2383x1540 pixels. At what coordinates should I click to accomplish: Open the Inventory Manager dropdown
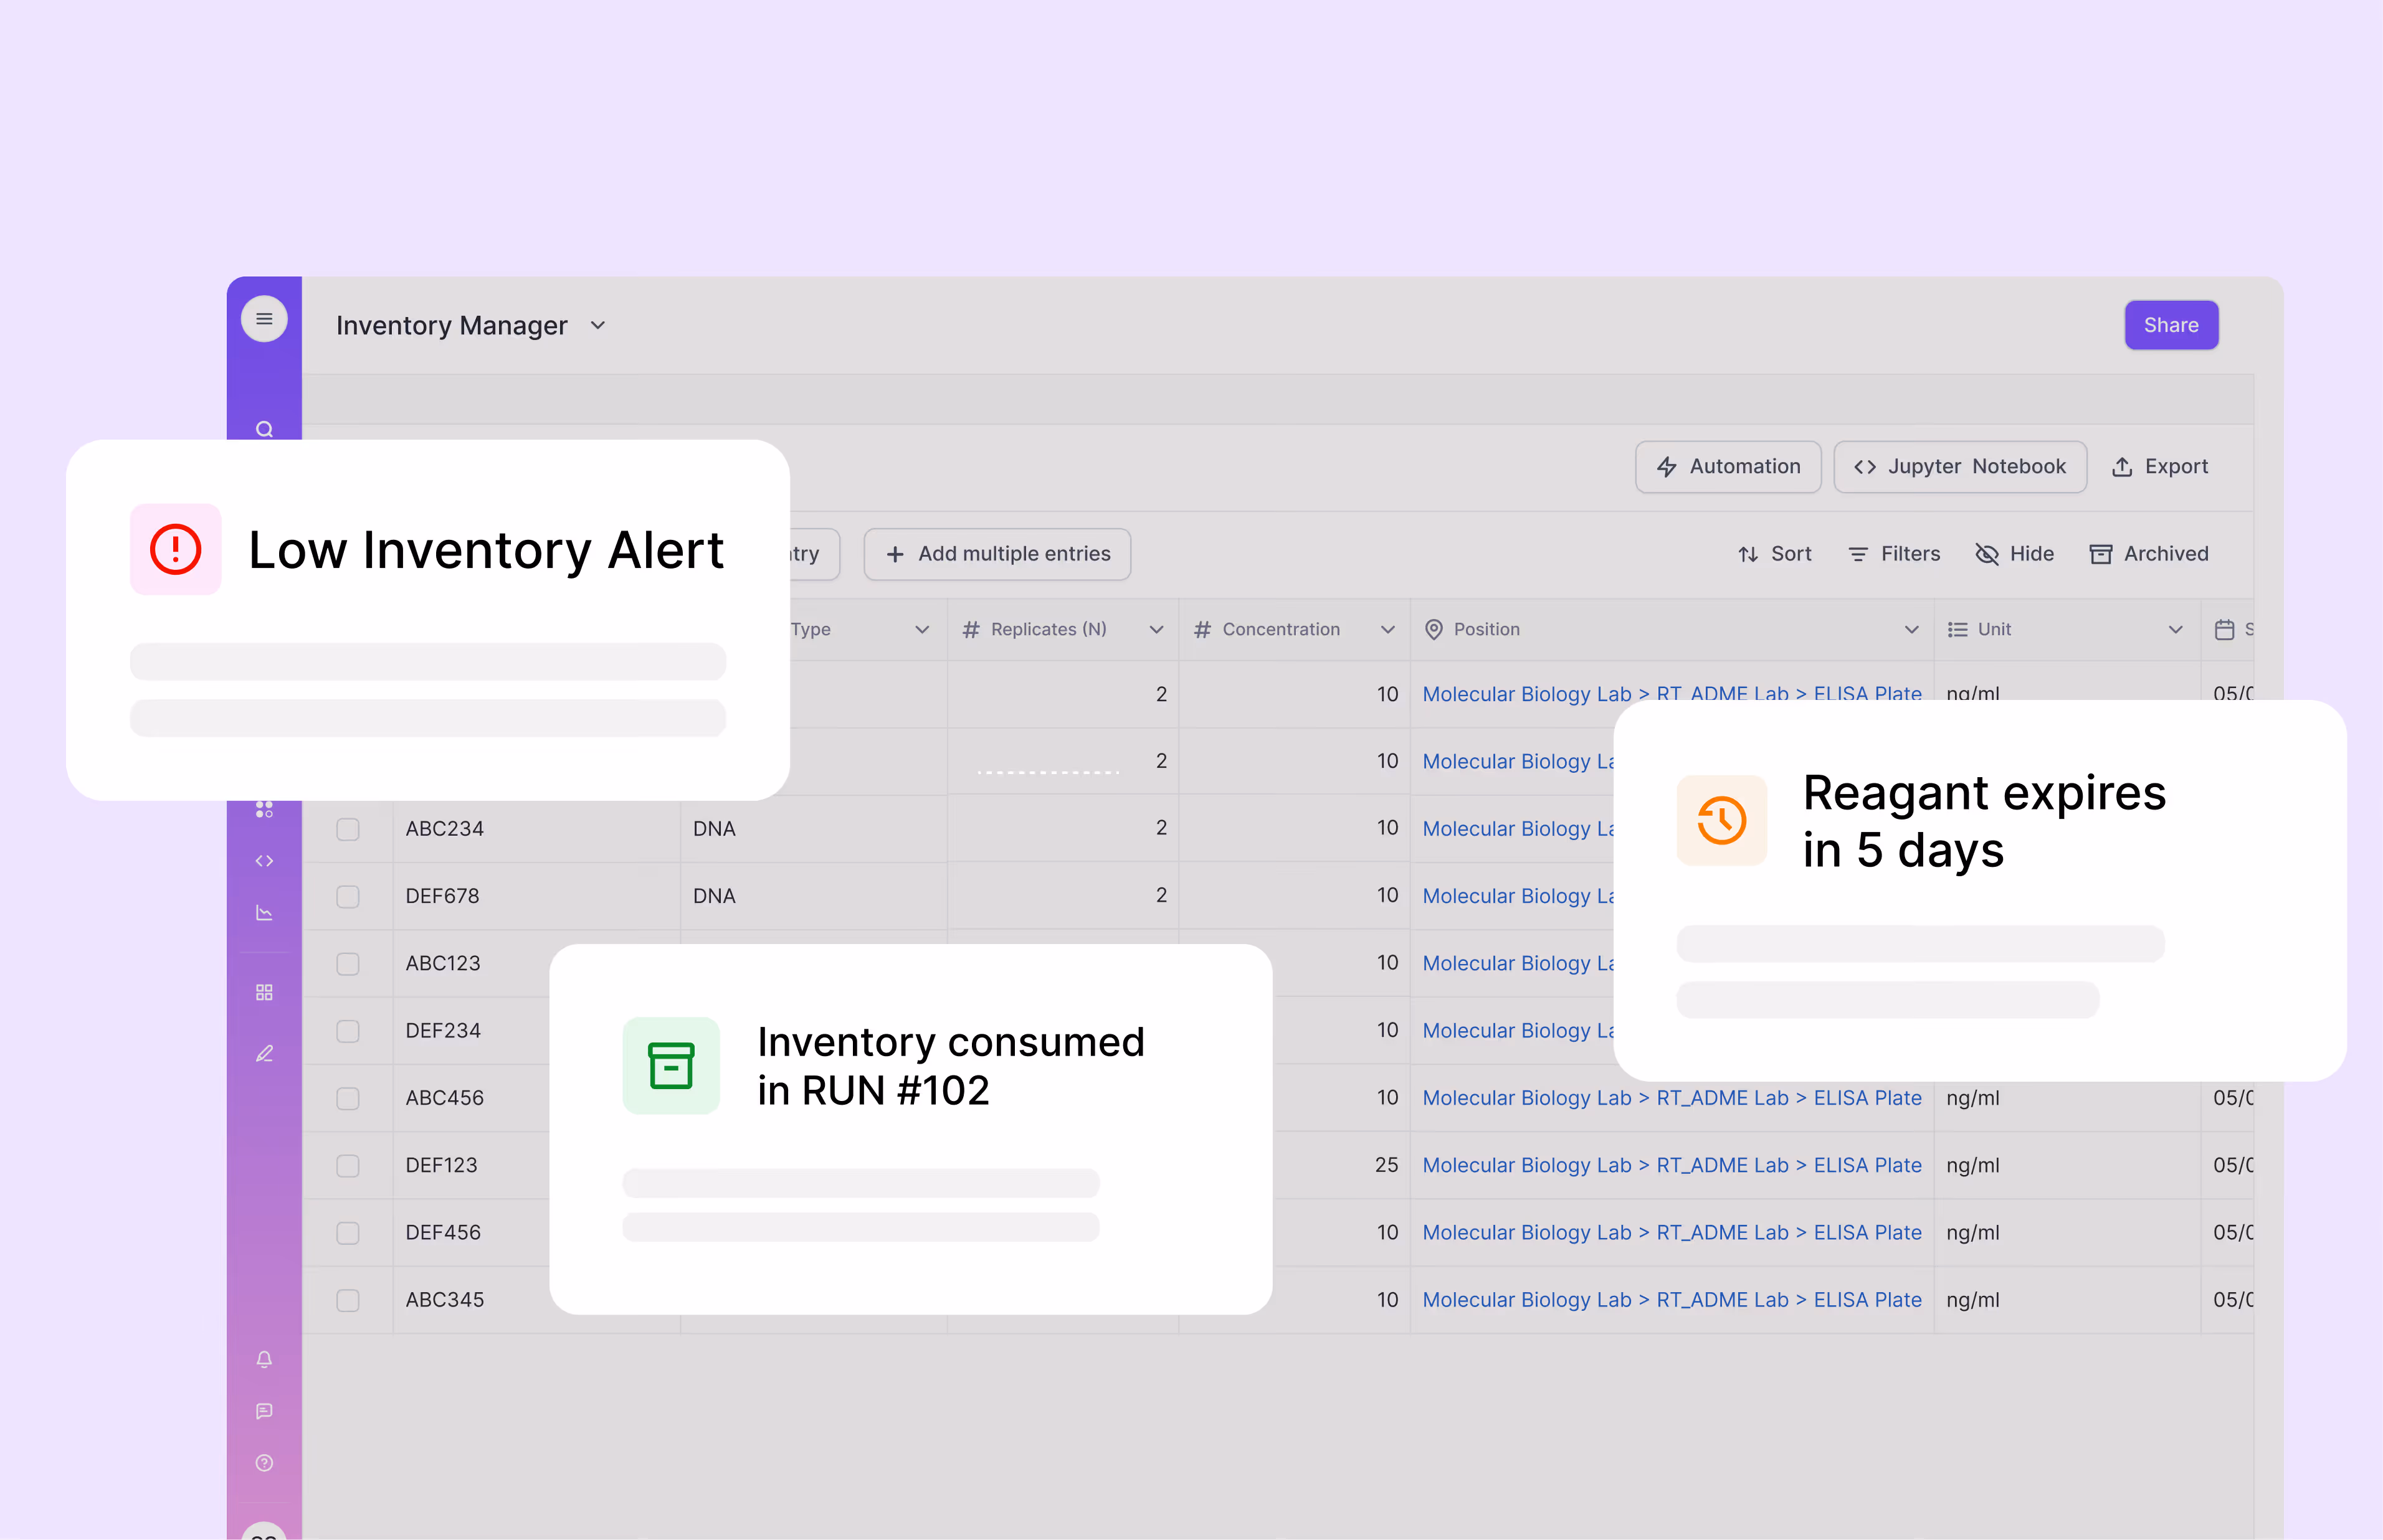click(597, 325)
